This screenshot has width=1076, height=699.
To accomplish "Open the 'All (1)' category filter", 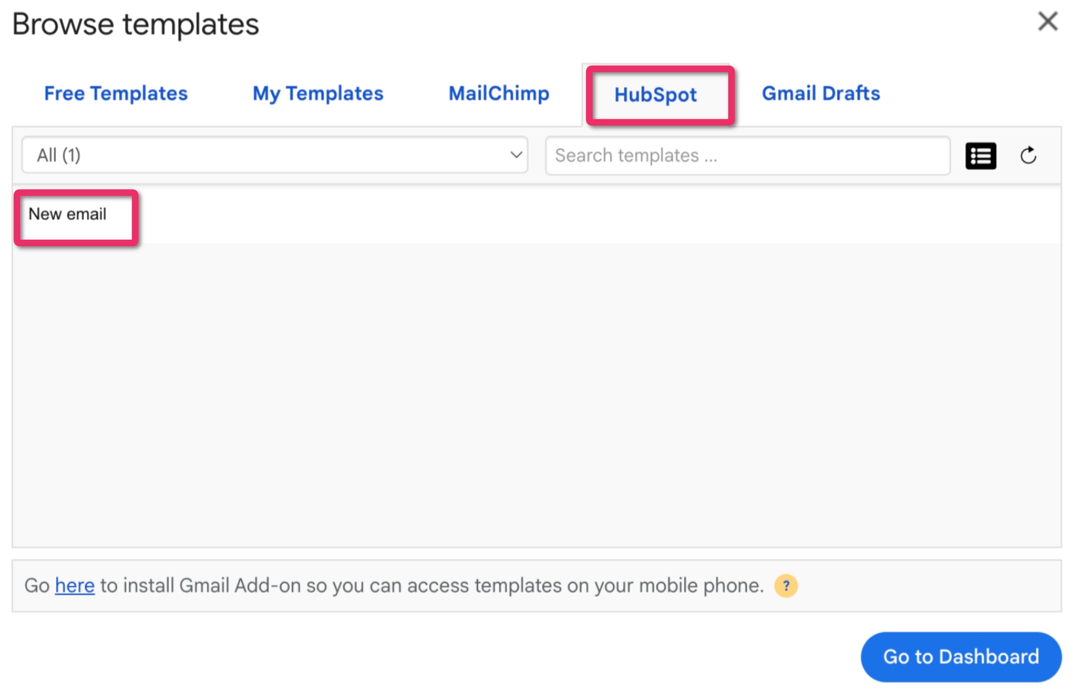I will pos(275,156).
